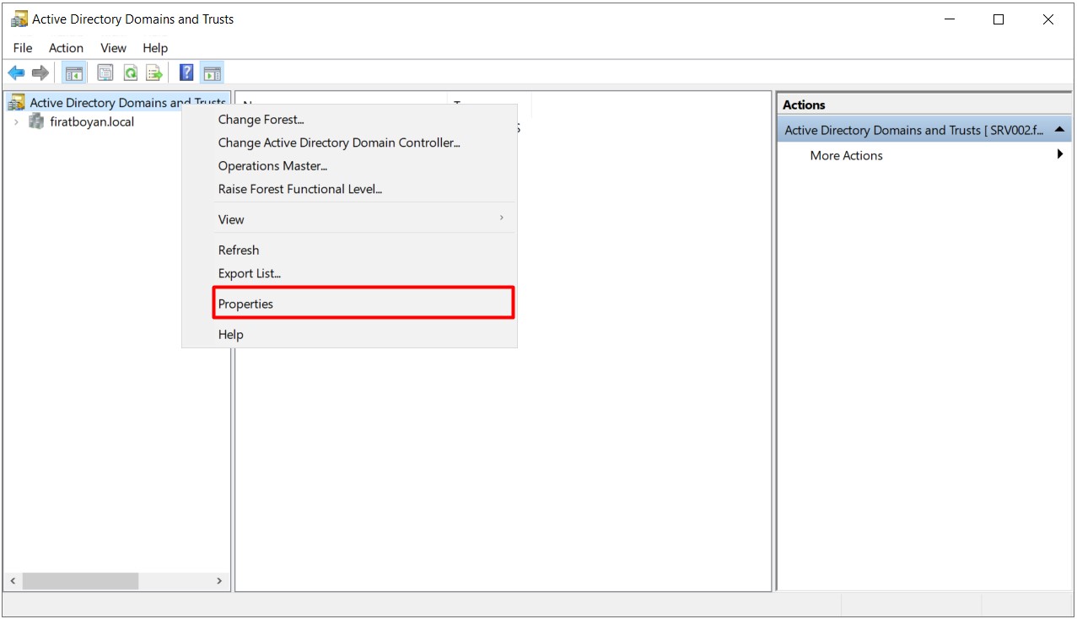The width and height of the screenshot is (1077, 619).
Task: Close the Active Directory Domains and Trusts window
Action: [1048, 19]
